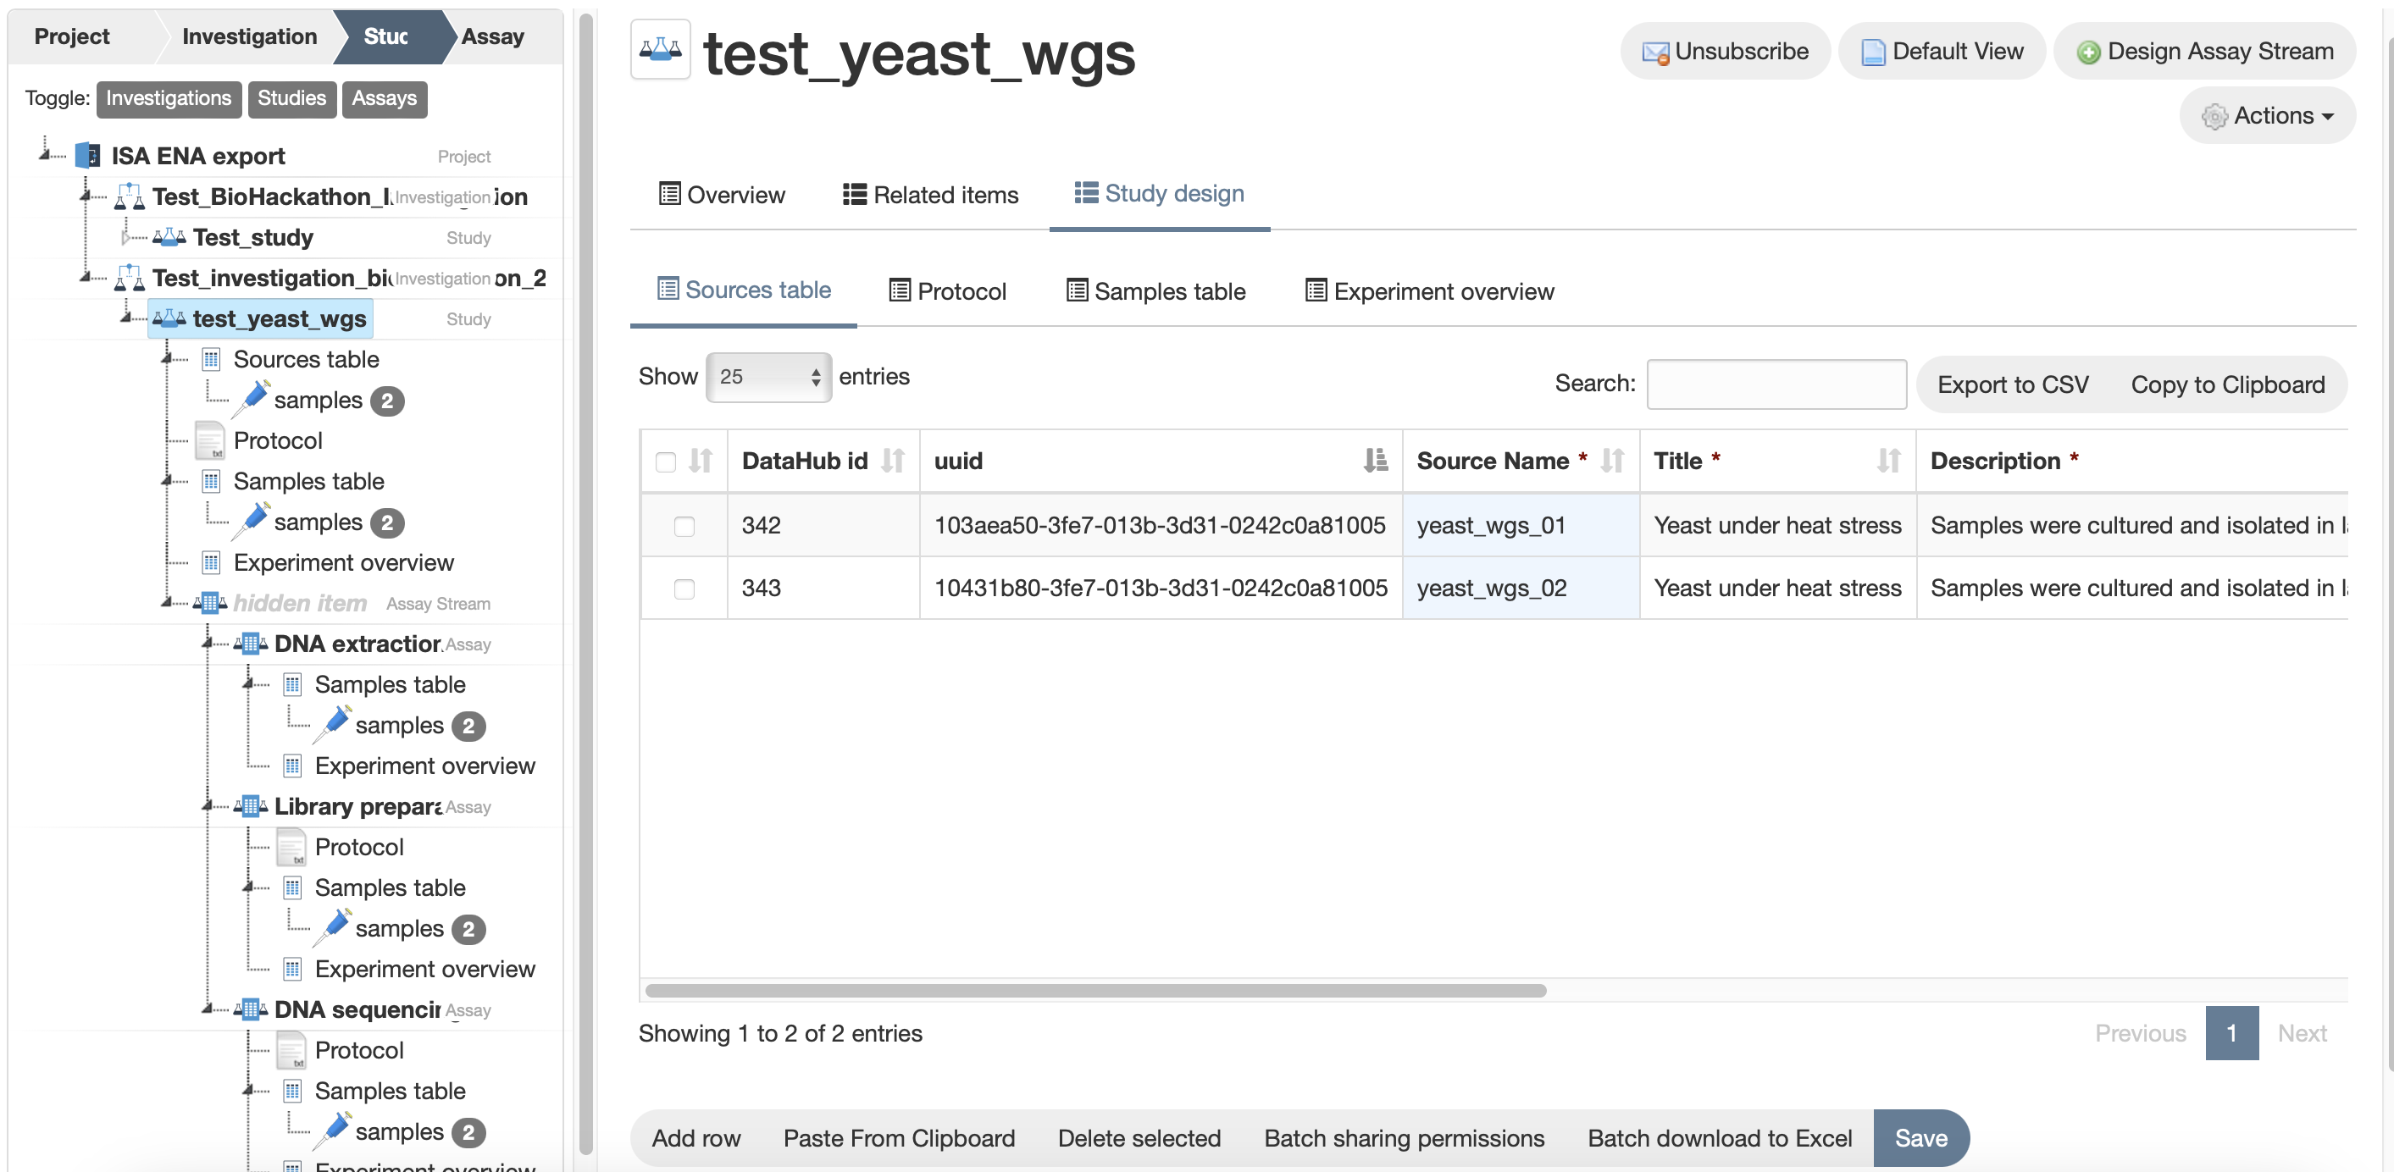2394x1172 pixels.
Task: Collapse the DNA extraction assay node
Action: click(x=208, y=643)
